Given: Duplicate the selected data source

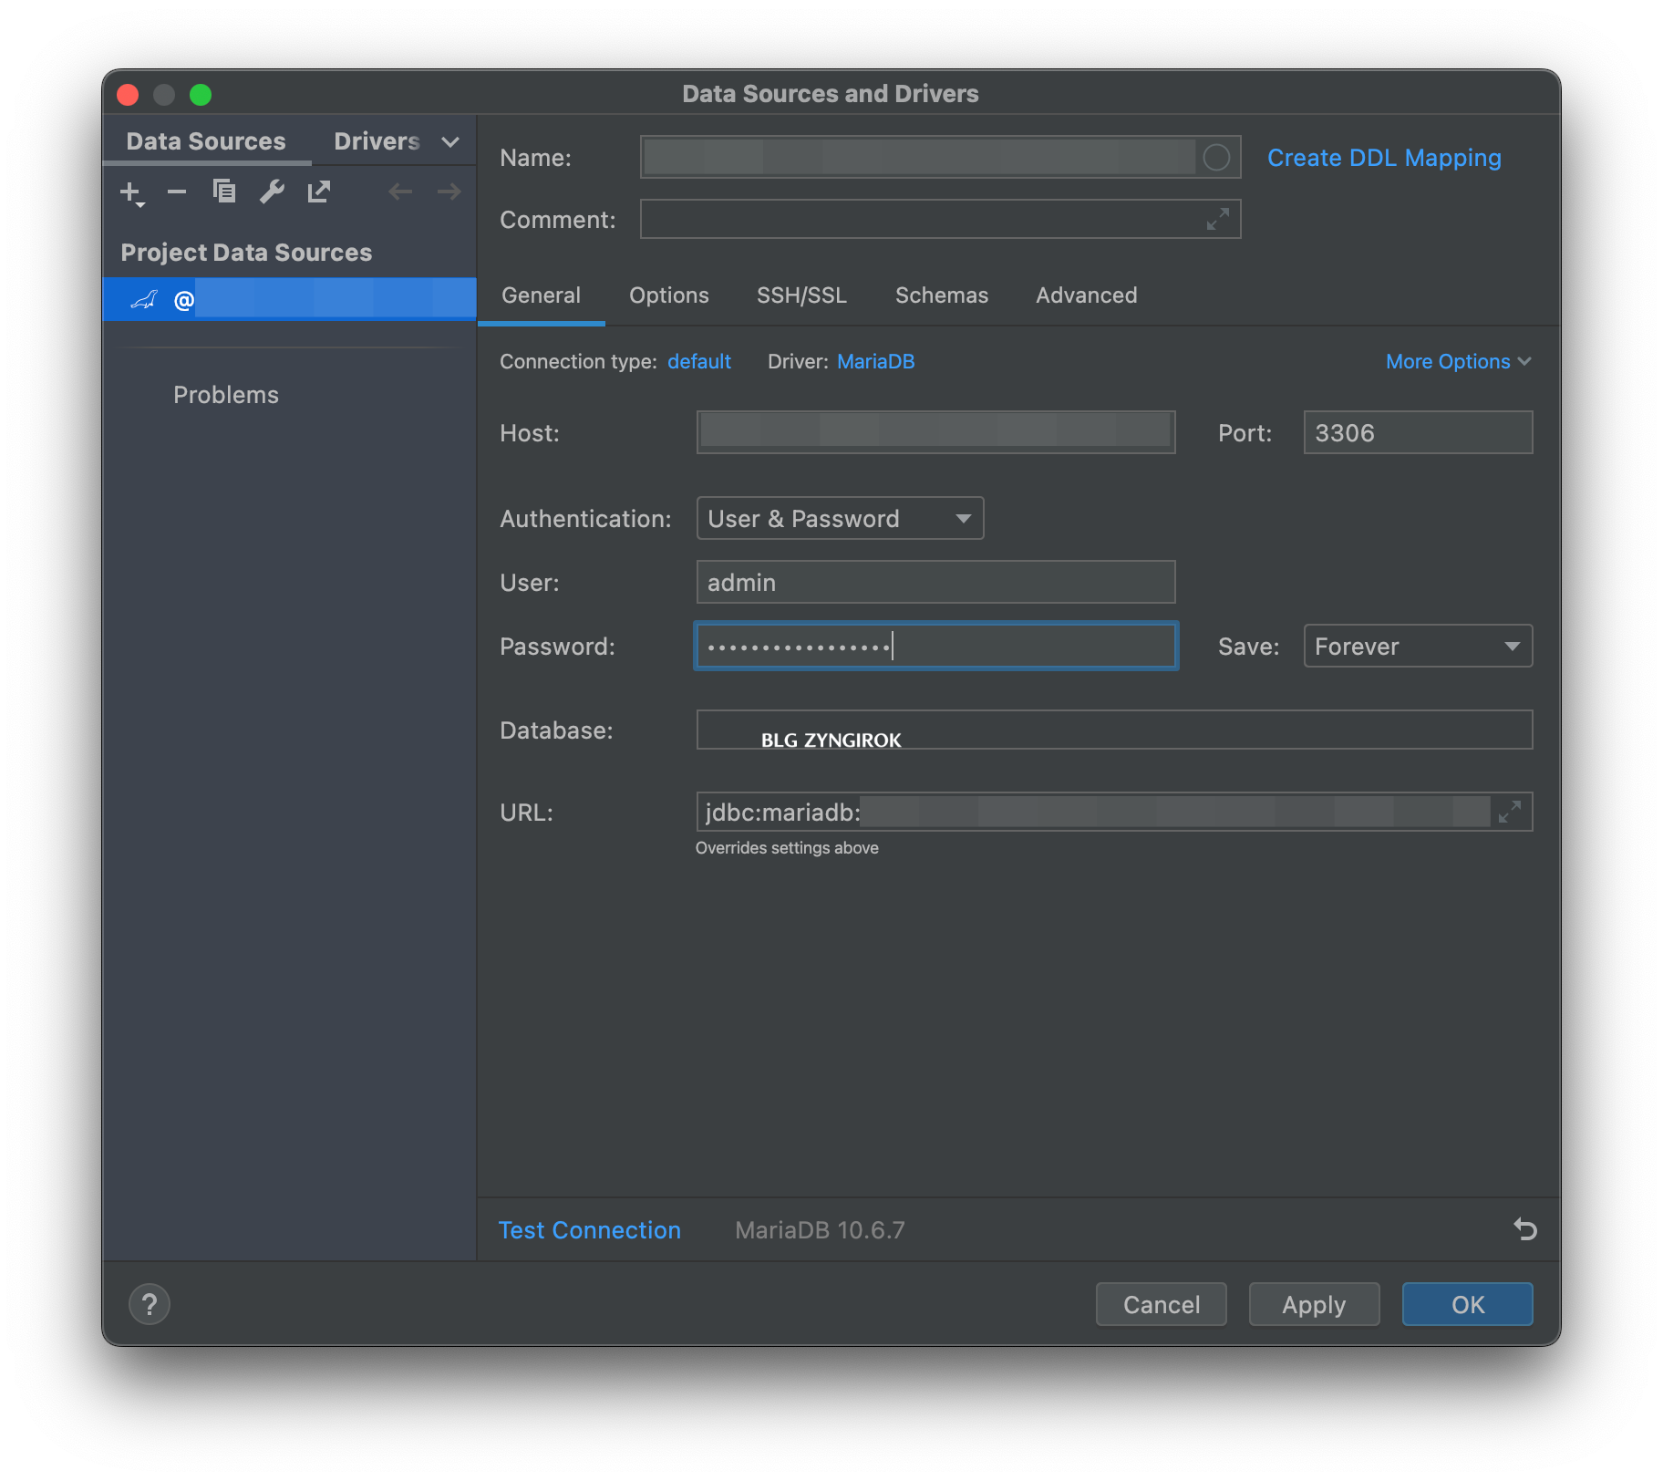Looking at the screenshot, I should [224, 192].
